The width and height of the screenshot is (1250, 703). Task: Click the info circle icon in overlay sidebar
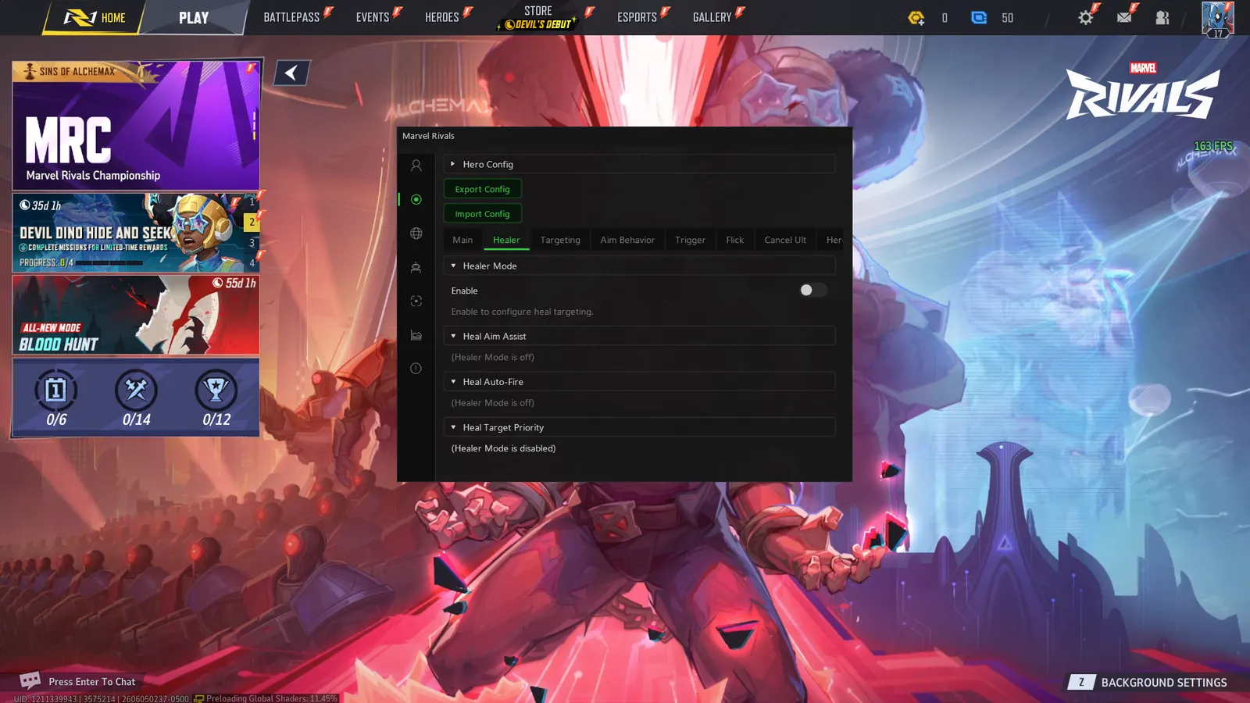pyautogui.click(x=416, y=369)
